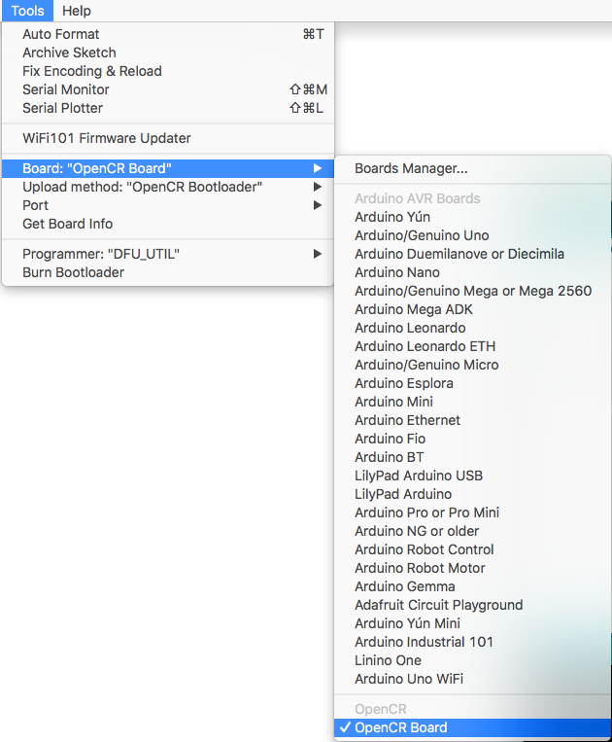Screen dimensions: 612x742
Task: Choose Arduino Fio
Action: (x=472, y=439)
